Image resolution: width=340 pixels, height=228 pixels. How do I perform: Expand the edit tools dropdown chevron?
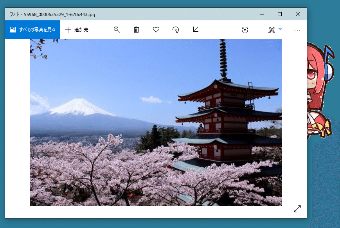[x=280, y=29]
